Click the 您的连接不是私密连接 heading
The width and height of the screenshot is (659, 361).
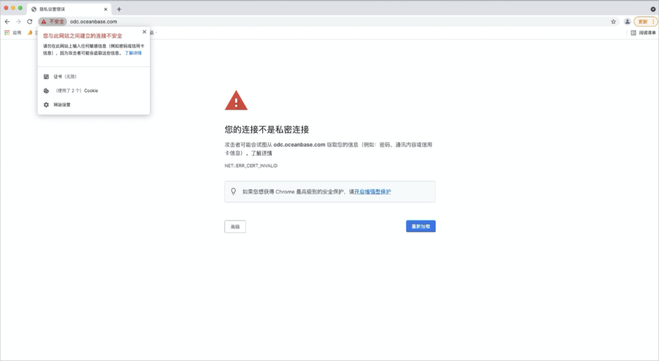click(267, 130)
